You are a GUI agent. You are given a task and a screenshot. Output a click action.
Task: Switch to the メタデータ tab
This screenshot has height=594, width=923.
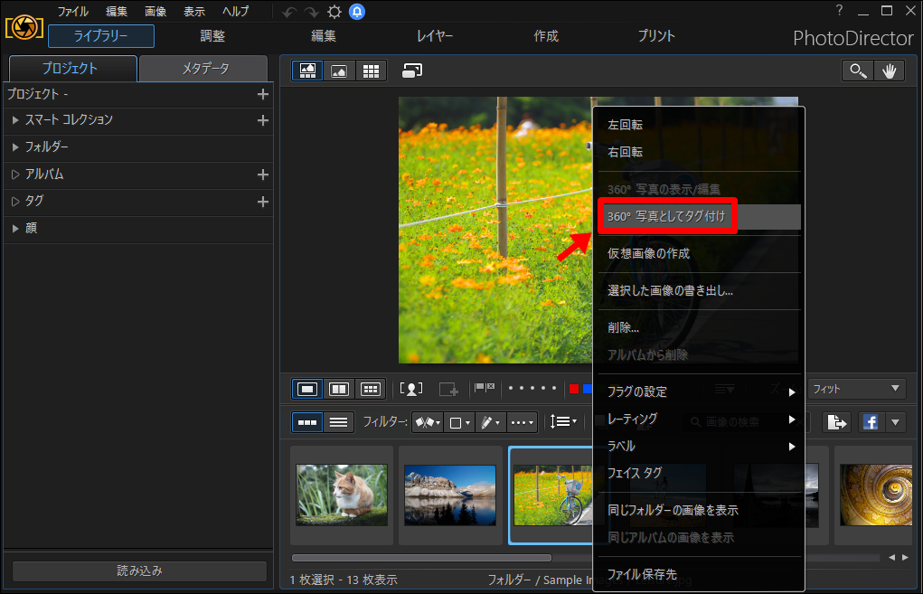pyautogui.click(x=203, y=69)
